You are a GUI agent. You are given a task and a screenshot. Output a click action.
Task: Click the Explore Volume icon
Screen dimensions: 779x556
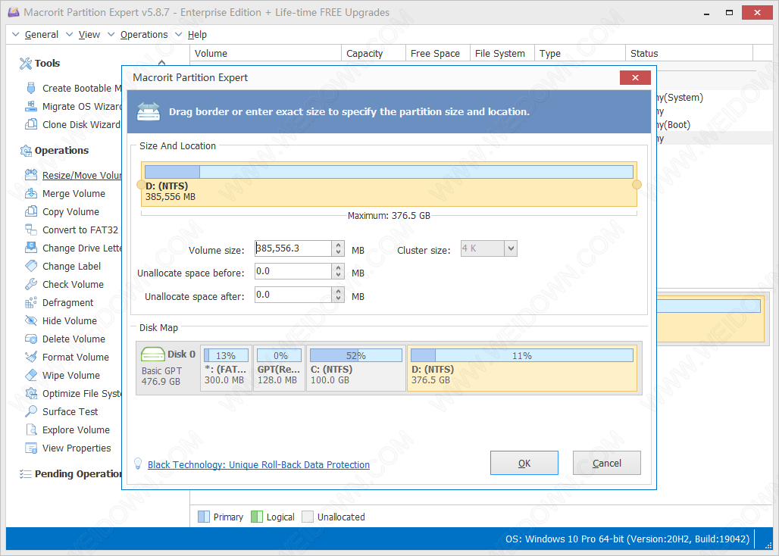coord(30,429)
